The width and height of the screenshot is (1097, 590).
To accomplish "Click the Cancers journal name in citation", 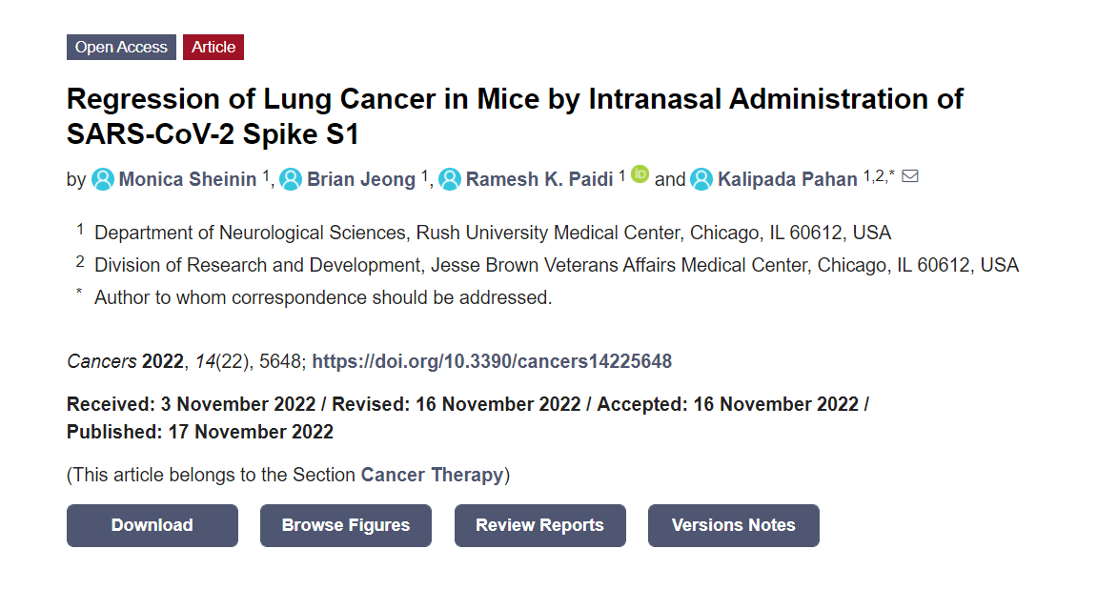I will pos(101,361).
